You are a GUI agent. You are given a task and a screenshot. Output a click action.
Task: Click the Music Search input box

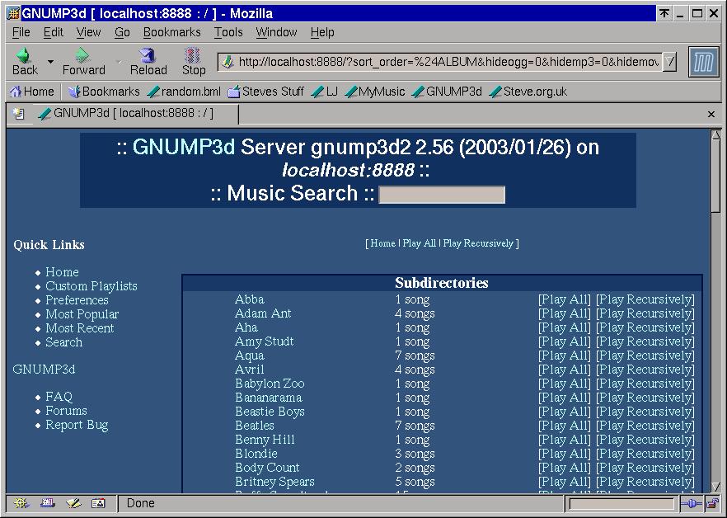pyautogui.click(x=442, y=195)
